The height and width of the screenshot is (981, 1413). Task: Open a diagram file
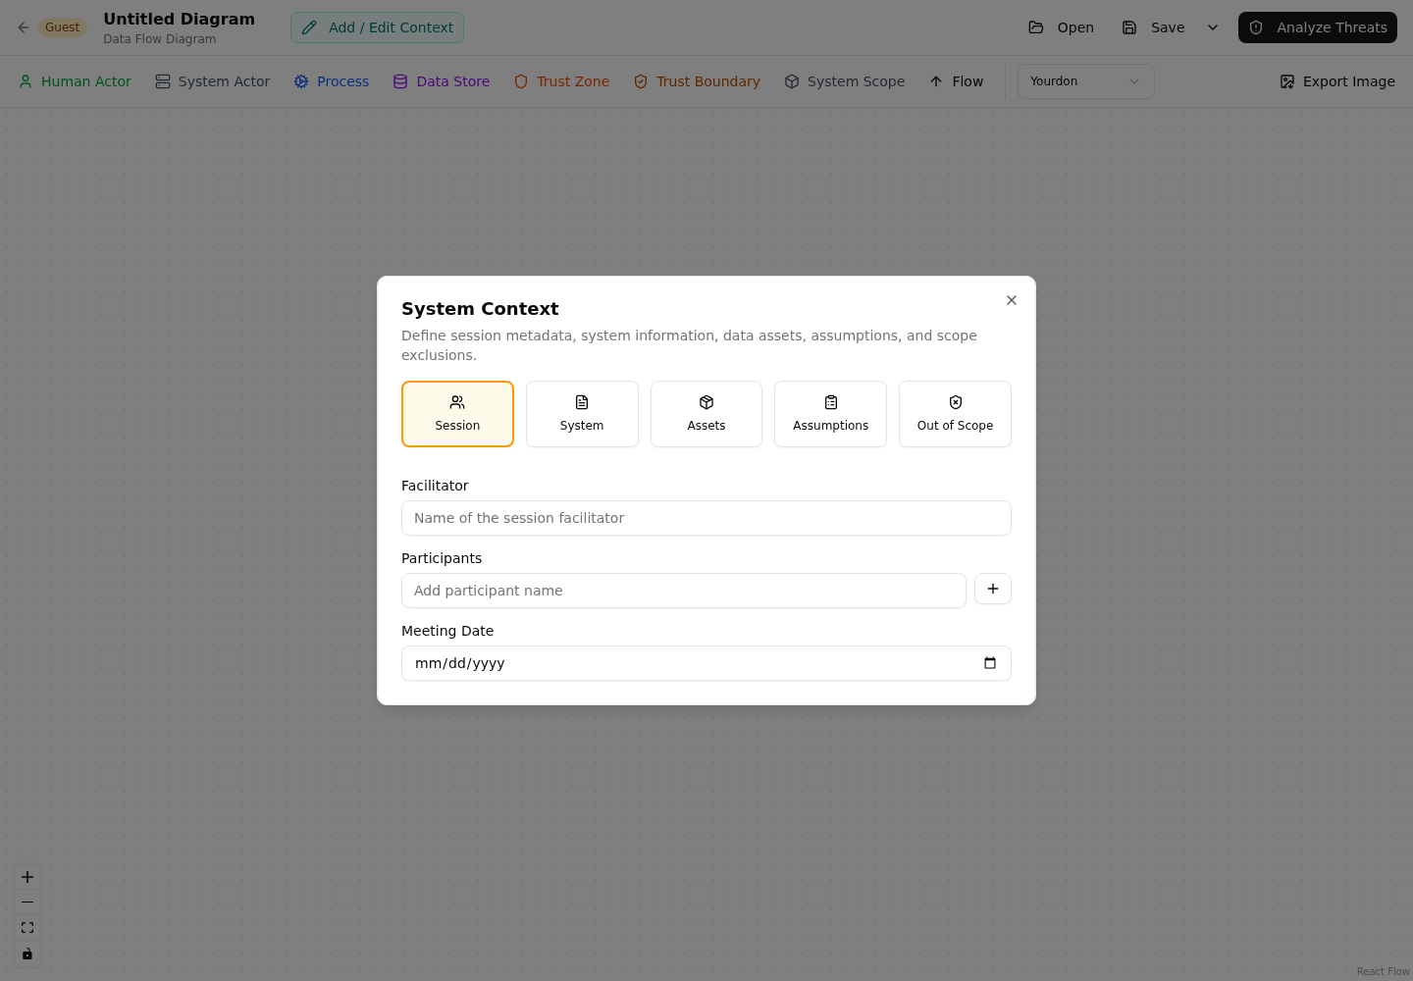[x=1061, y=27]
